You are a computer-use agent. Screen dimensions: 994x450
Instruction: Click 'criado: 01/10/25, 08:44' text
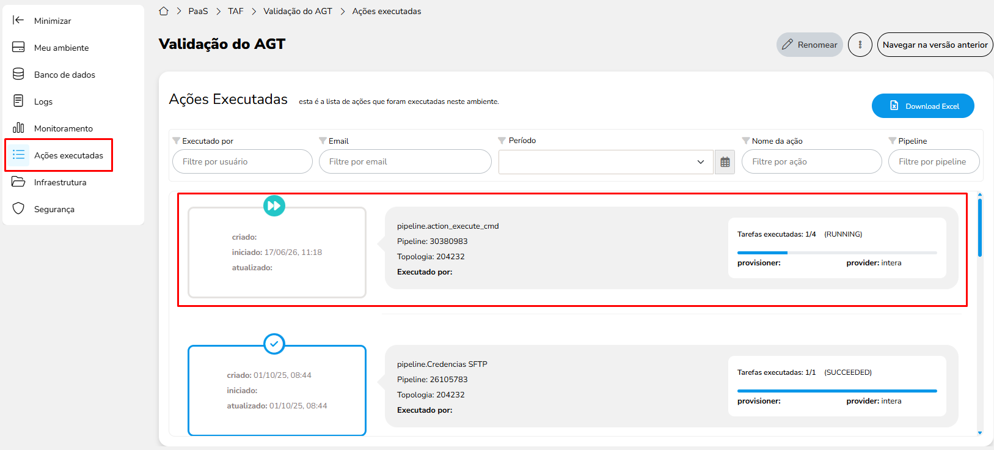[x=269, y=375]
